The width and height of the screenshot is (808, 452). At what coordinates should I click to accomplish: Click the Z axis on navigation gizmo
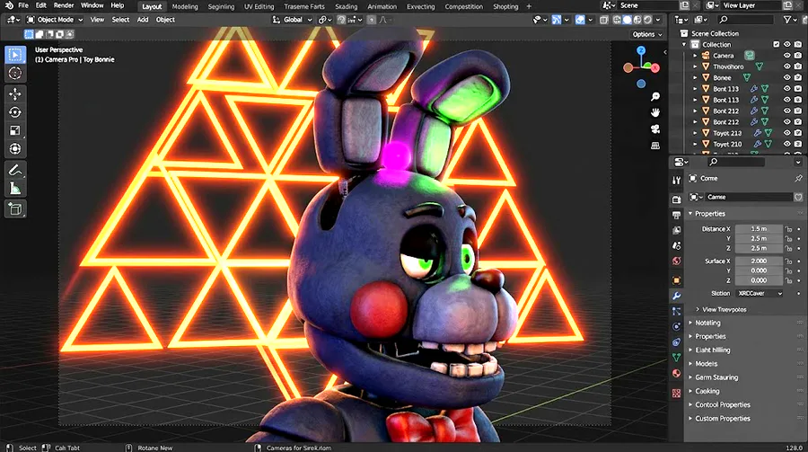(640, 50)
